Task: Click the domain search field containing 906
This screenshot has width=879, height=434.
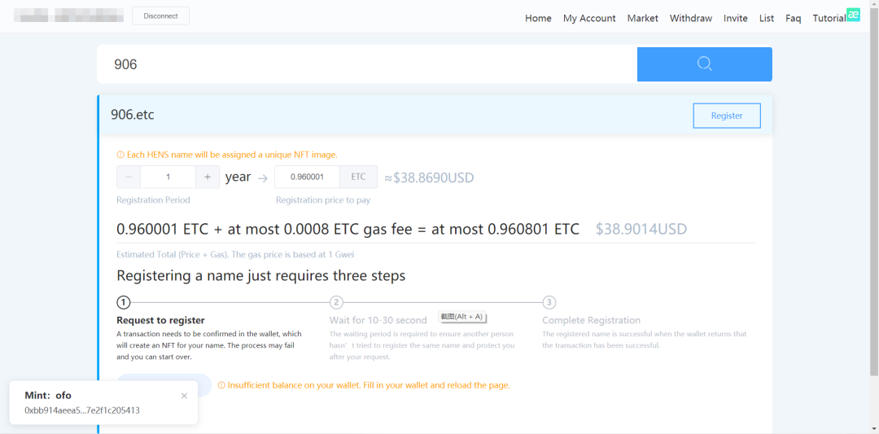Action: coord(366,64)
